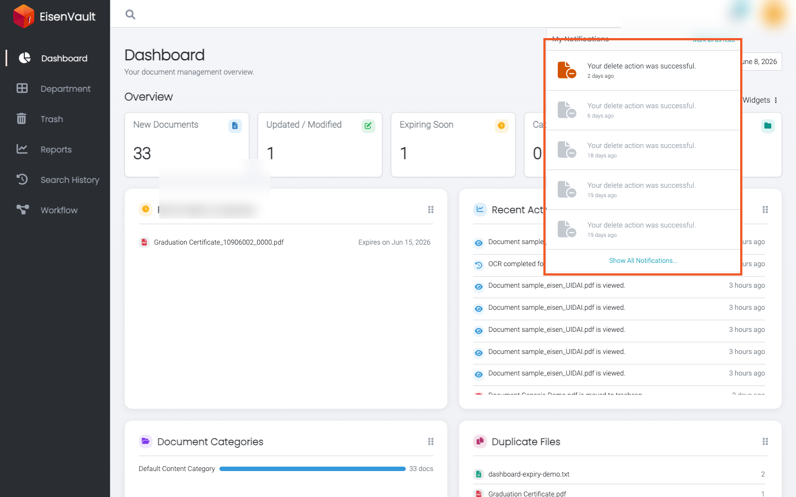Open Search History page

coord(70,179)
